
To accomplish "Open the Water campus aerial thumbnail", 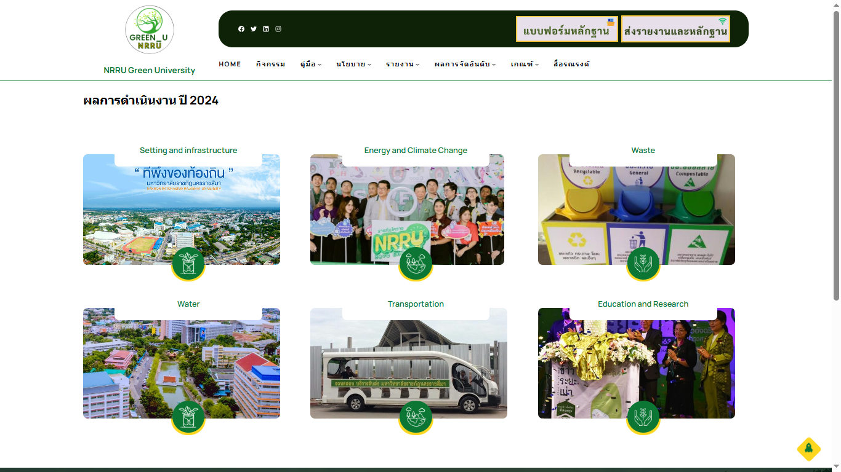I will [182, 363].
